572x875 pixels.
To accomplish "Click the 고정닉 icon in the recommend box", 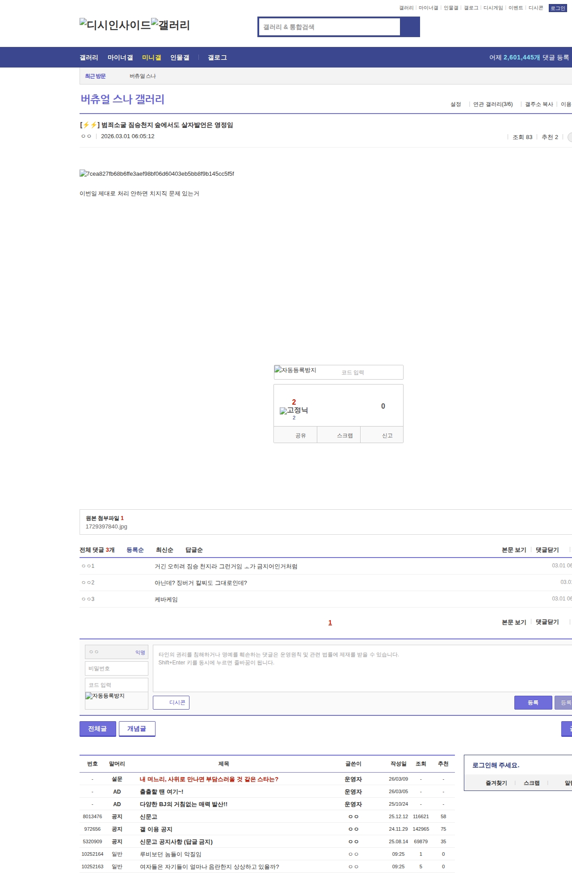I will (x=294, y=410).
